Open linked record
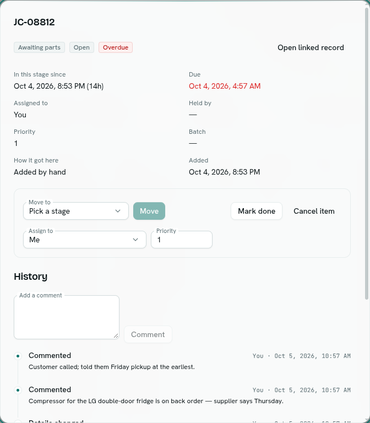The width and height of the screenshot is (370, 423). click(x=311, y=47)
